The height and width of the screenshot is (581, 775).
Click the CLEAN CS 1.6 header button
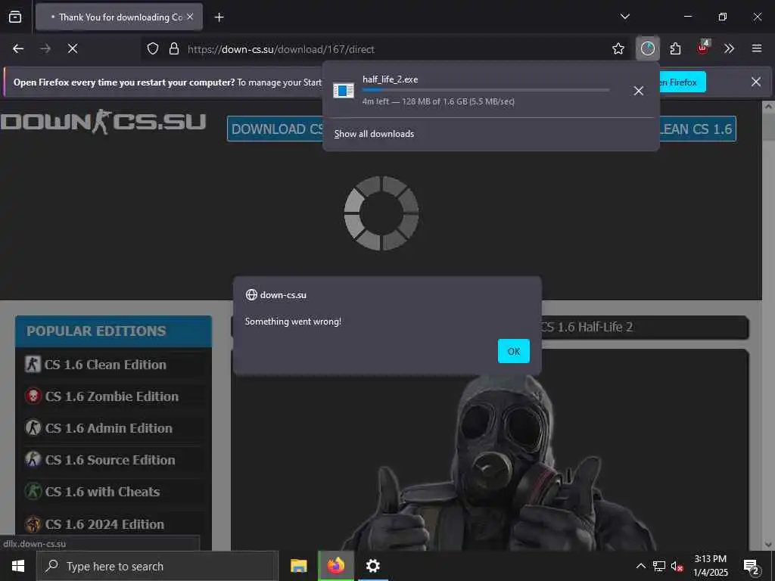coord(698,129)
